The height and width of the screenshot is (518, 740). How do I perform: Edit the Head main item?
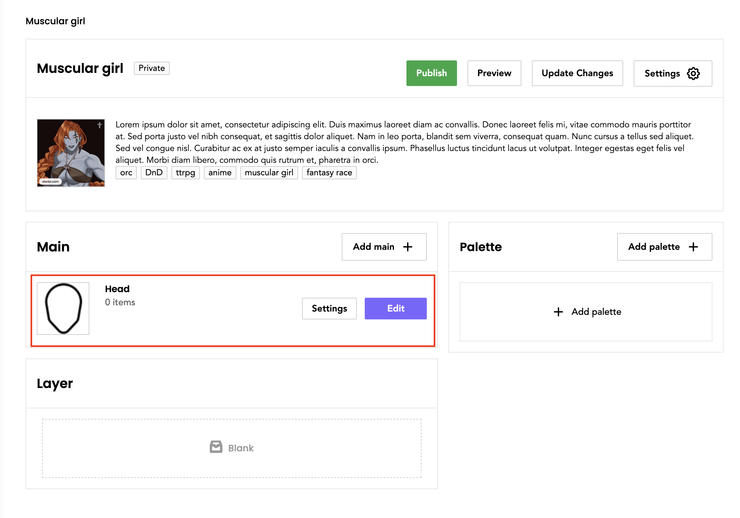point(396,309)
